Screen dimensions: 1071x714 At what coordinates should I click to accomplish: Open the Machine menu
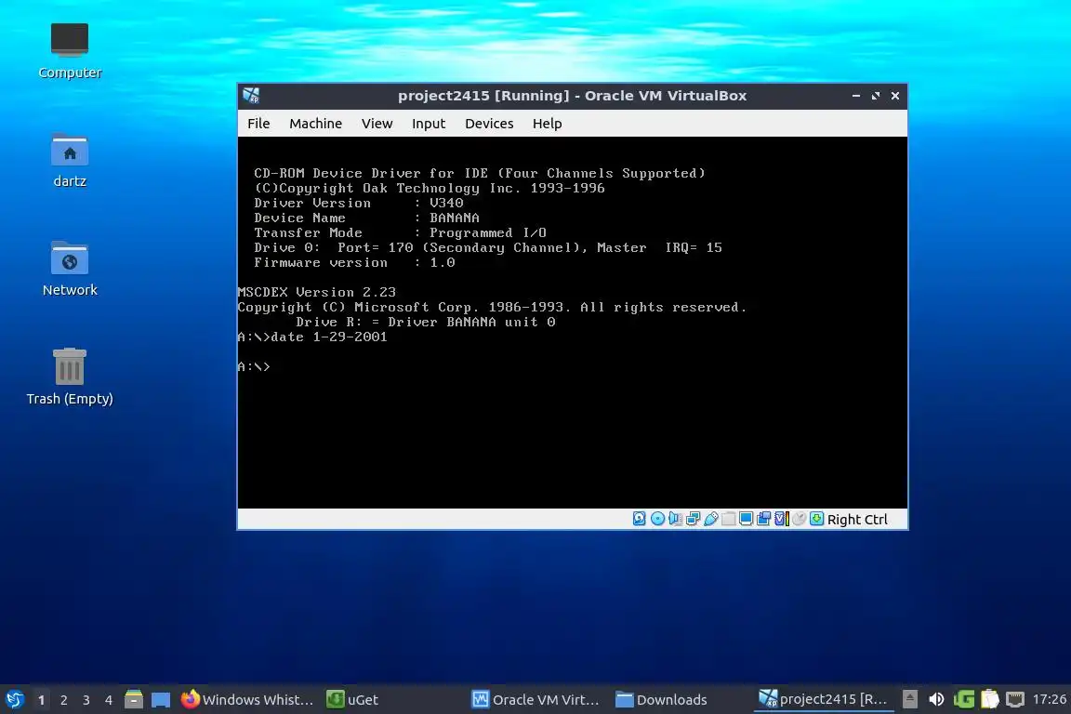pyautogui.click(x=315, y=124)
